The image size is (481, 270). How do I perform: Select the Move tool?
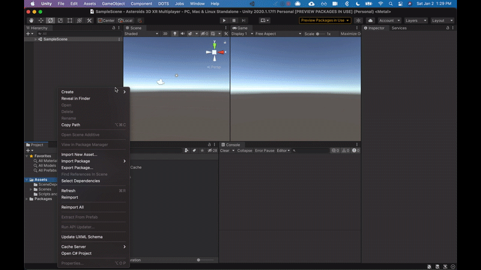(x=41, y=20)
